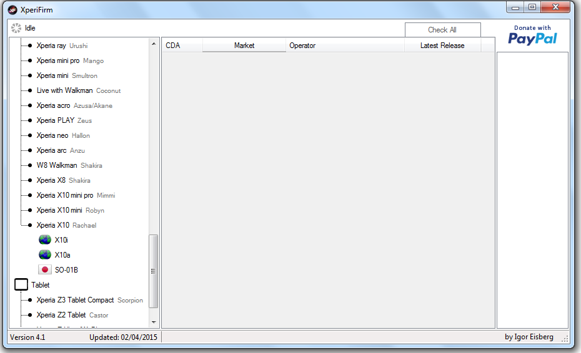
Task: Choose the X10i model variant
Action: click(x=61, y=239)
